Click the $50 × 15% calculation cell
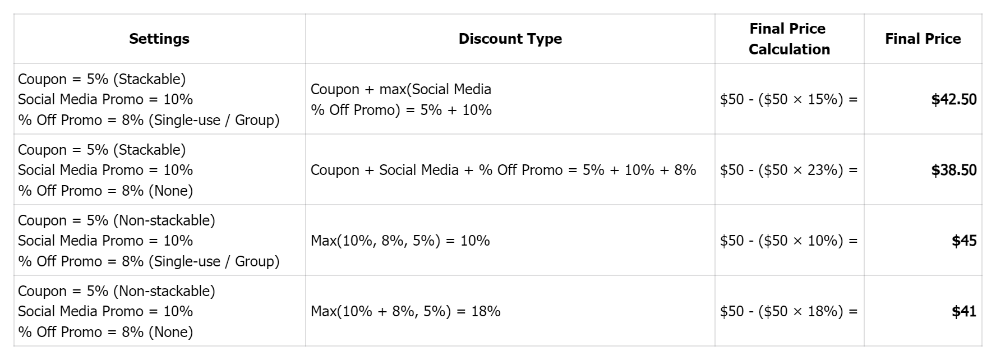996x360 pixels. [x=789, y=99]
